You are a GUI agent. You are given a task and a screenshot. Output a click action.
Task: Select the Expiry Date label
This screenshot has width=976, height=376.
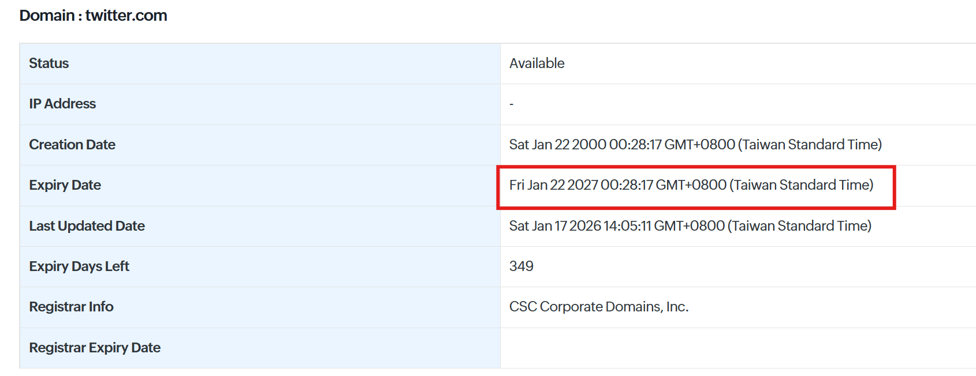click(65, 185)
